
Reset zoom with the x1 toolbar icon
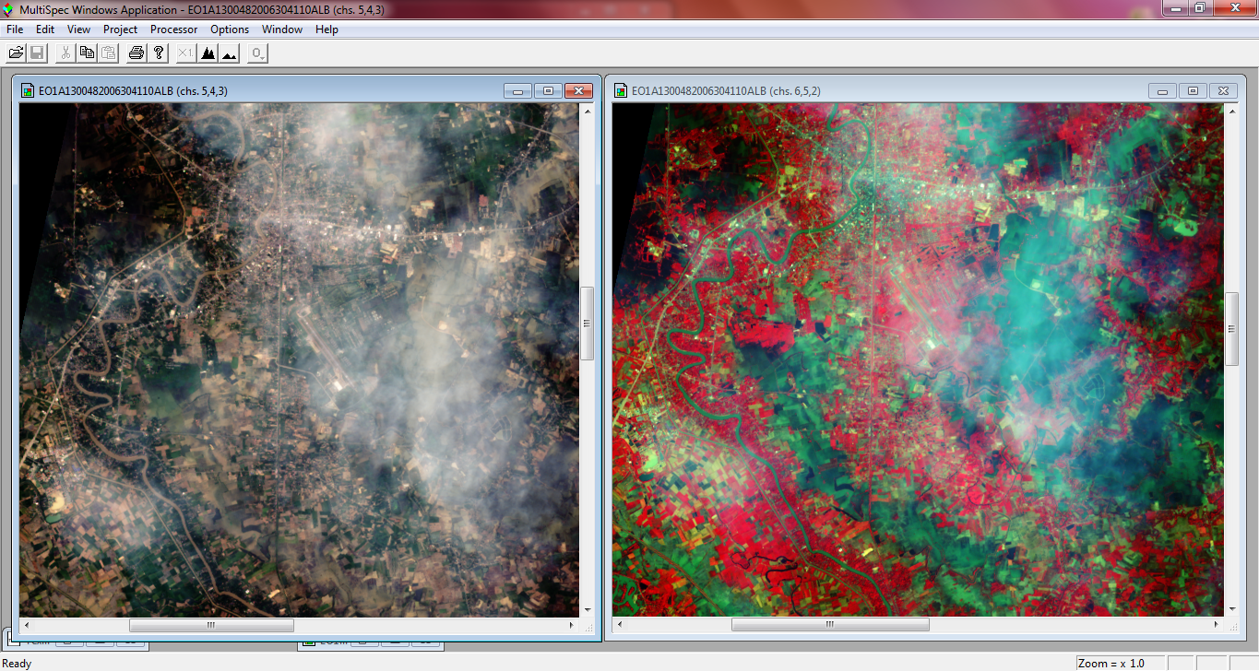tap(184, 53)
